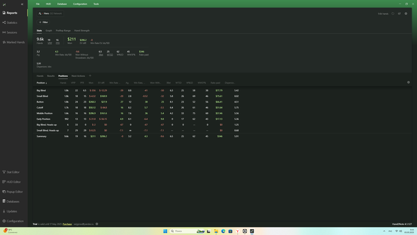
Task: Open Microsoft Store from taskbar
Action: [x=231, y=231]
